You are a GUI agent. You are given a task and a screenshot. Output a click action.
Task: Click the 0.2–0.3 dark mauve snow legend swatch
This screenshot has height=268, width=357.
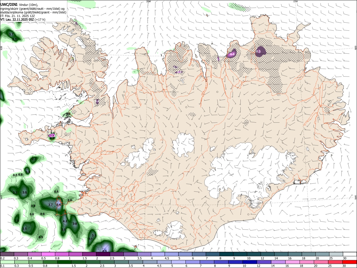tap(7, 254)
